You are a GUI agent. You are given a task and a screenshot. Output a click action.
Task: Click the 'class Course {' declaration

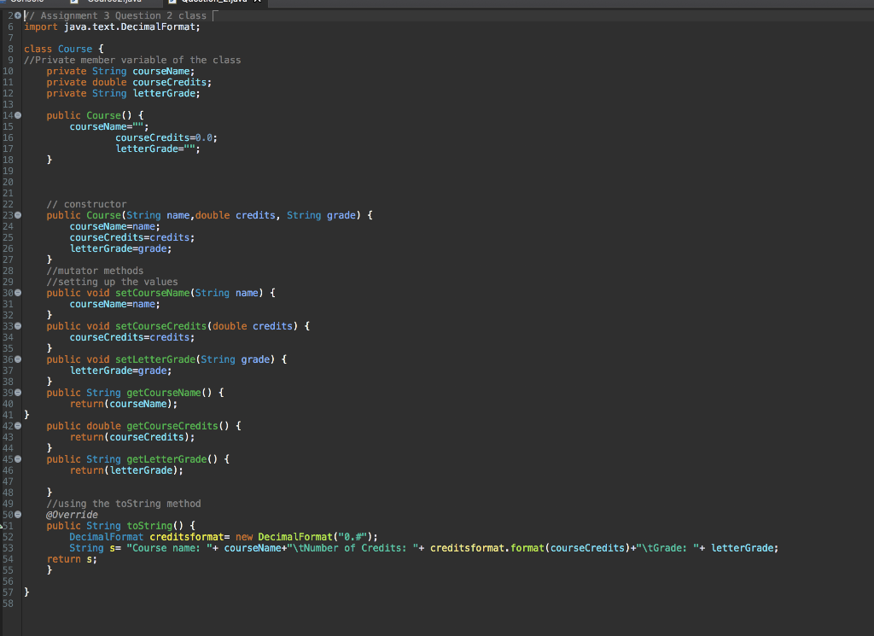[x=63, y=49]
